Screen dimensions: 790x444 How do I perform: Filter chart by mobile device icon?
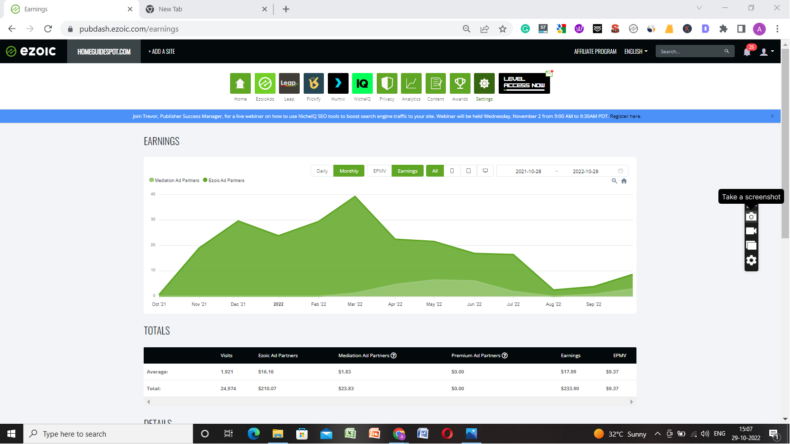(x=452, y=171)
